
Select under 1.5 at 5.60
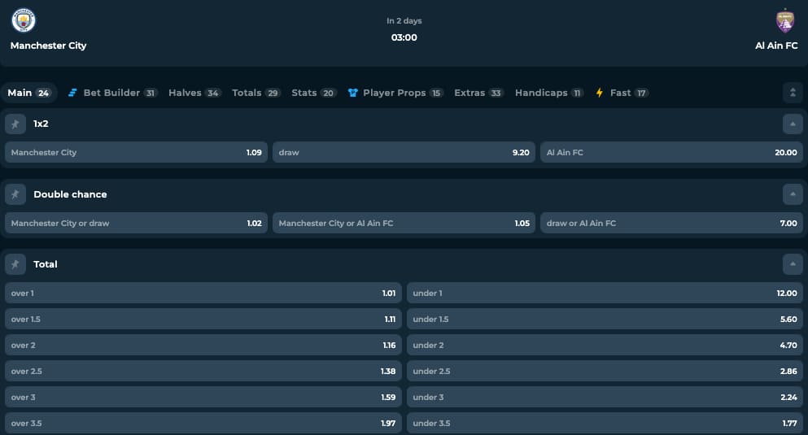pyautogui.click(x=605, y=320)
